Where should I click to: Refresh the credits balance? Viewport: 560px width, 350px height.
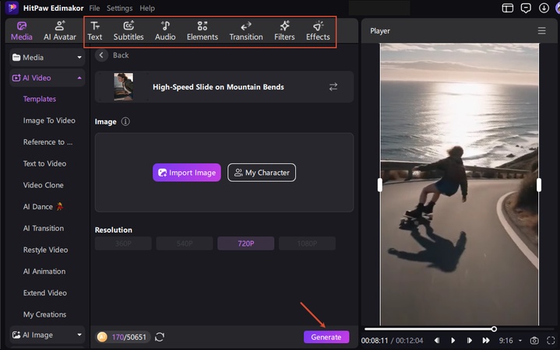point(160,337)
